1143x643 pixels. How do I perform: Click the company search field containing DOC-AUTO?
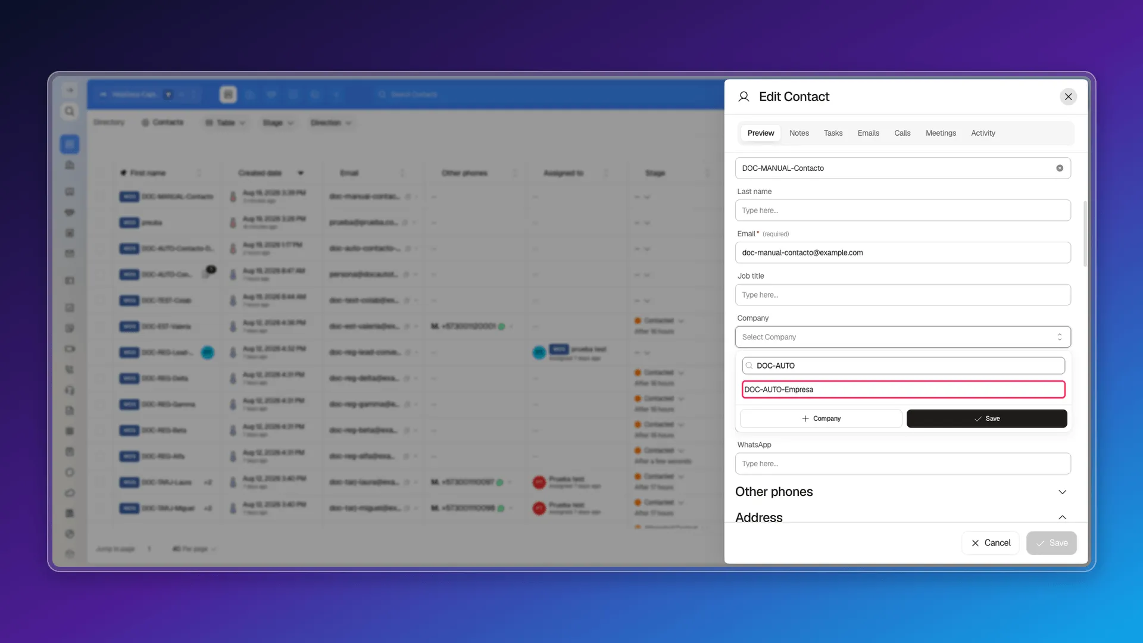[x=903, y=366]
